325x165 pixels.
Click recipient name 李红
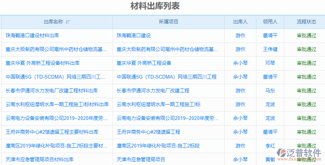[270, 146]
